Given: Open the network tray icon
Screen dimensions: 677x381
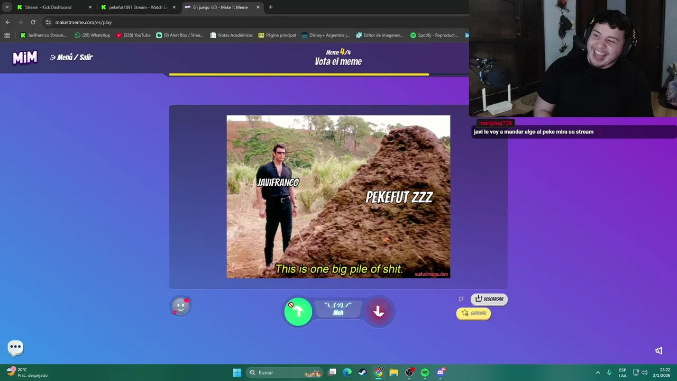Looking at the screenshot, I should (x=636, y=373).
